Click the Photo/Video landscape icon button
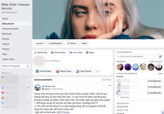This screenshot has width=164, height=114. 37,71
